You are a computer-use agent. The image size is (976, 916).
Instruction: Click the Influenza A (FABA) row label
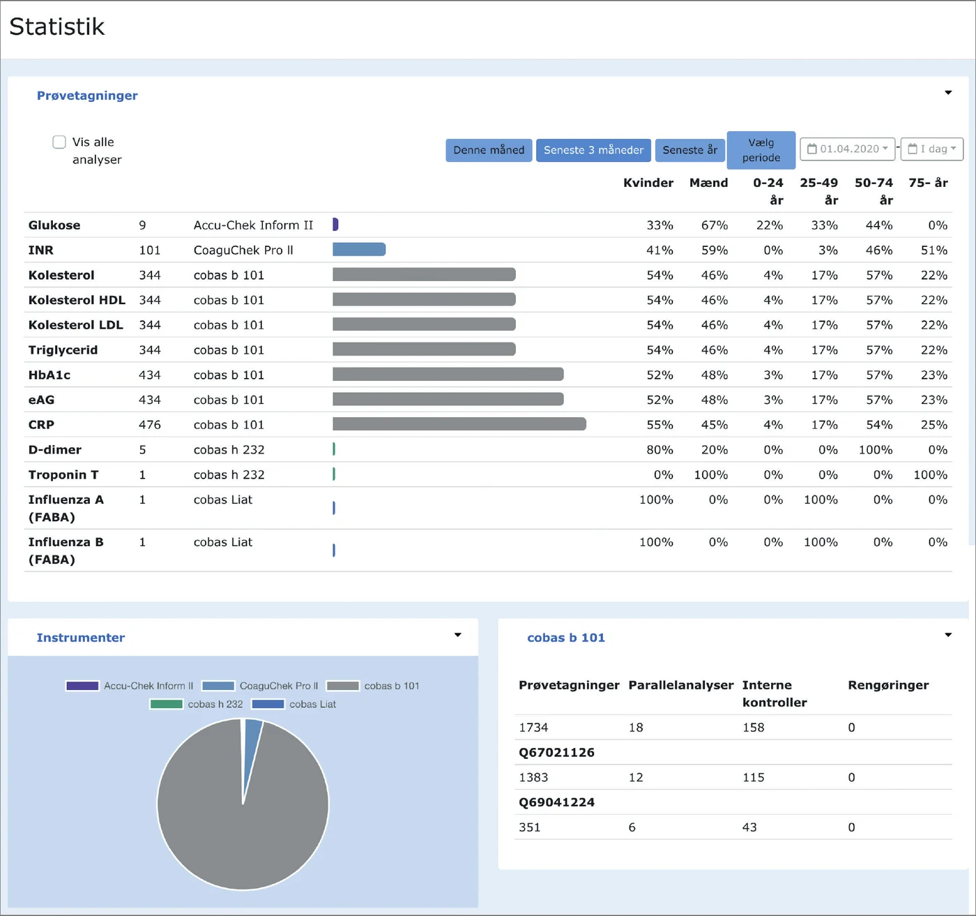[x=66, y=509]
